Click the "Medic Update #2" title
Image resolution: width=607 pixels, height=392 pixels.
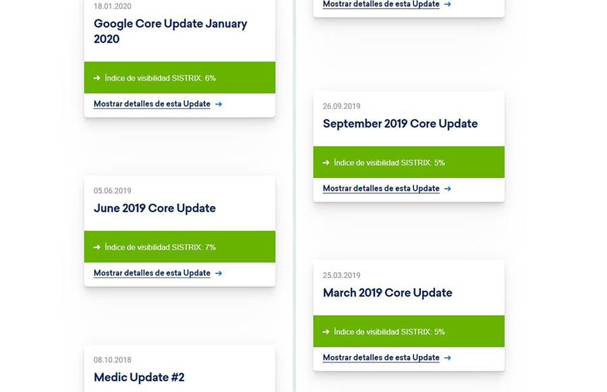tap(139, 377)
